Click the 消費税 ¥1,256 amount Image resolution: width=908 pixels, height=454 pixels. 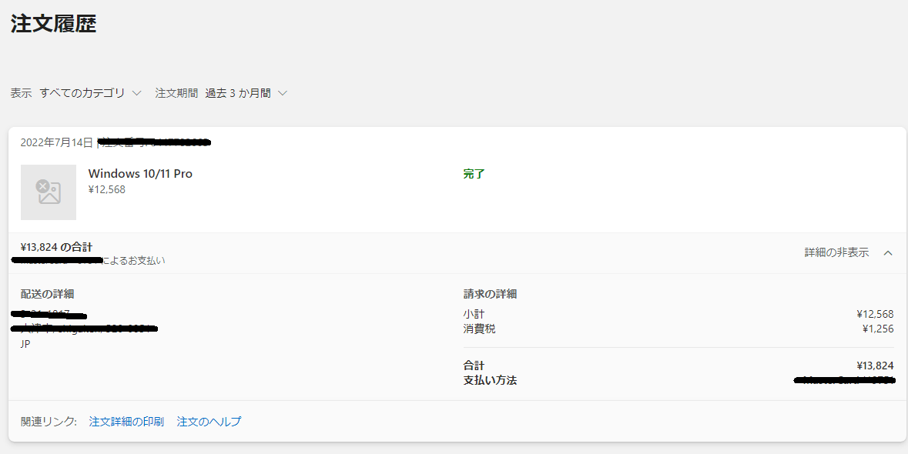[878, 329]
